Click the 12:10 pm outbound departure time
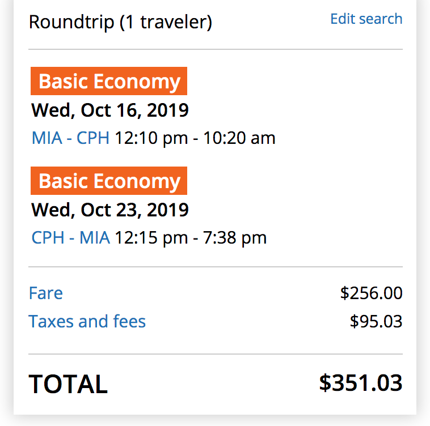Viewport: 430px width, 426px height. coord(151,138)
